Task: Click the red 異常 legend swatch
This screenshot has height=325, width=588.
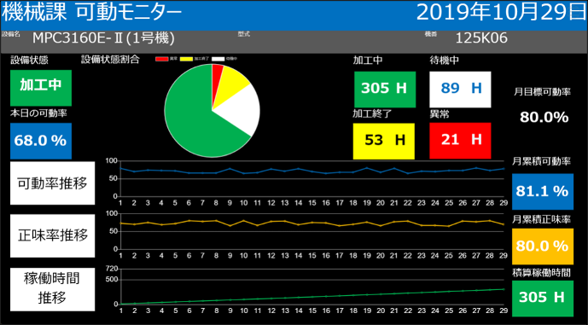Action: [x=162, y=59]
